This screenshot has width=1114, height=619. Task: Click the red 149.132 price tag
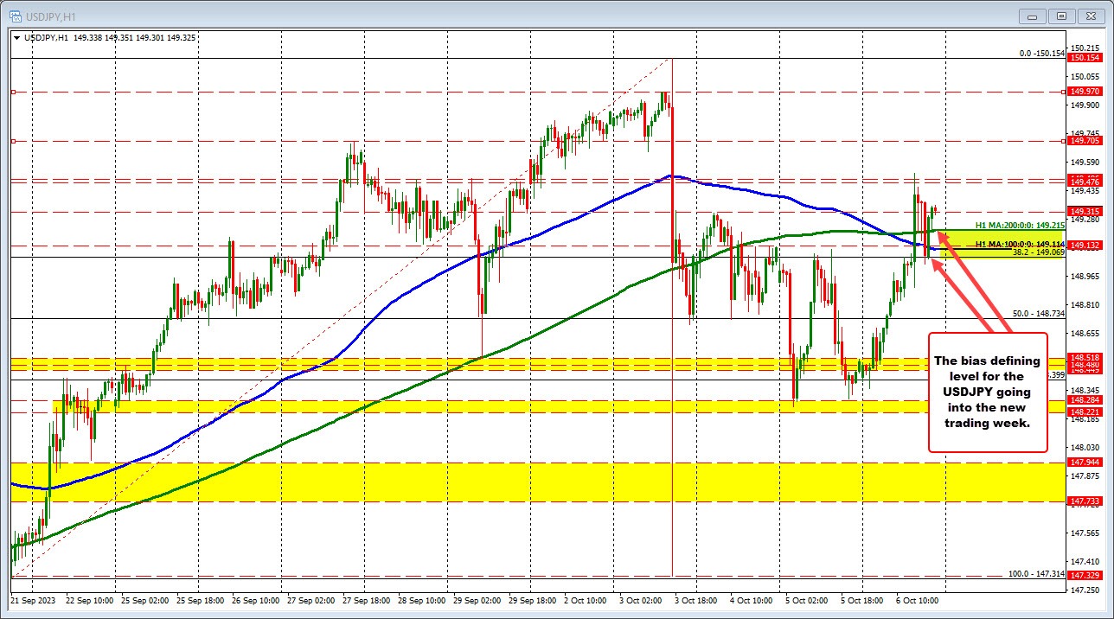[1085, 246]
